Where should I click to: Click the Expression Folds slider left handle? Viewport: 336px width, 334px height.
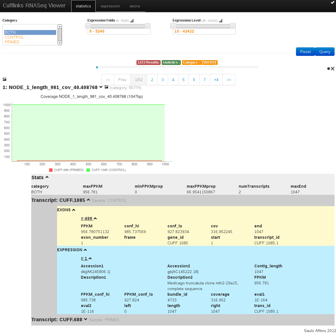(x=88, y=26)
